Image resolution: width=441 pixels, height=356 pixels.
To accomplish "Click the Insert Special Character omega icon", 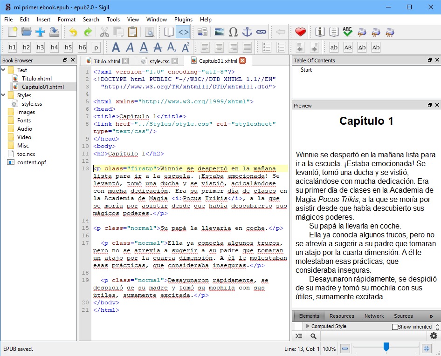I will 234,32.
